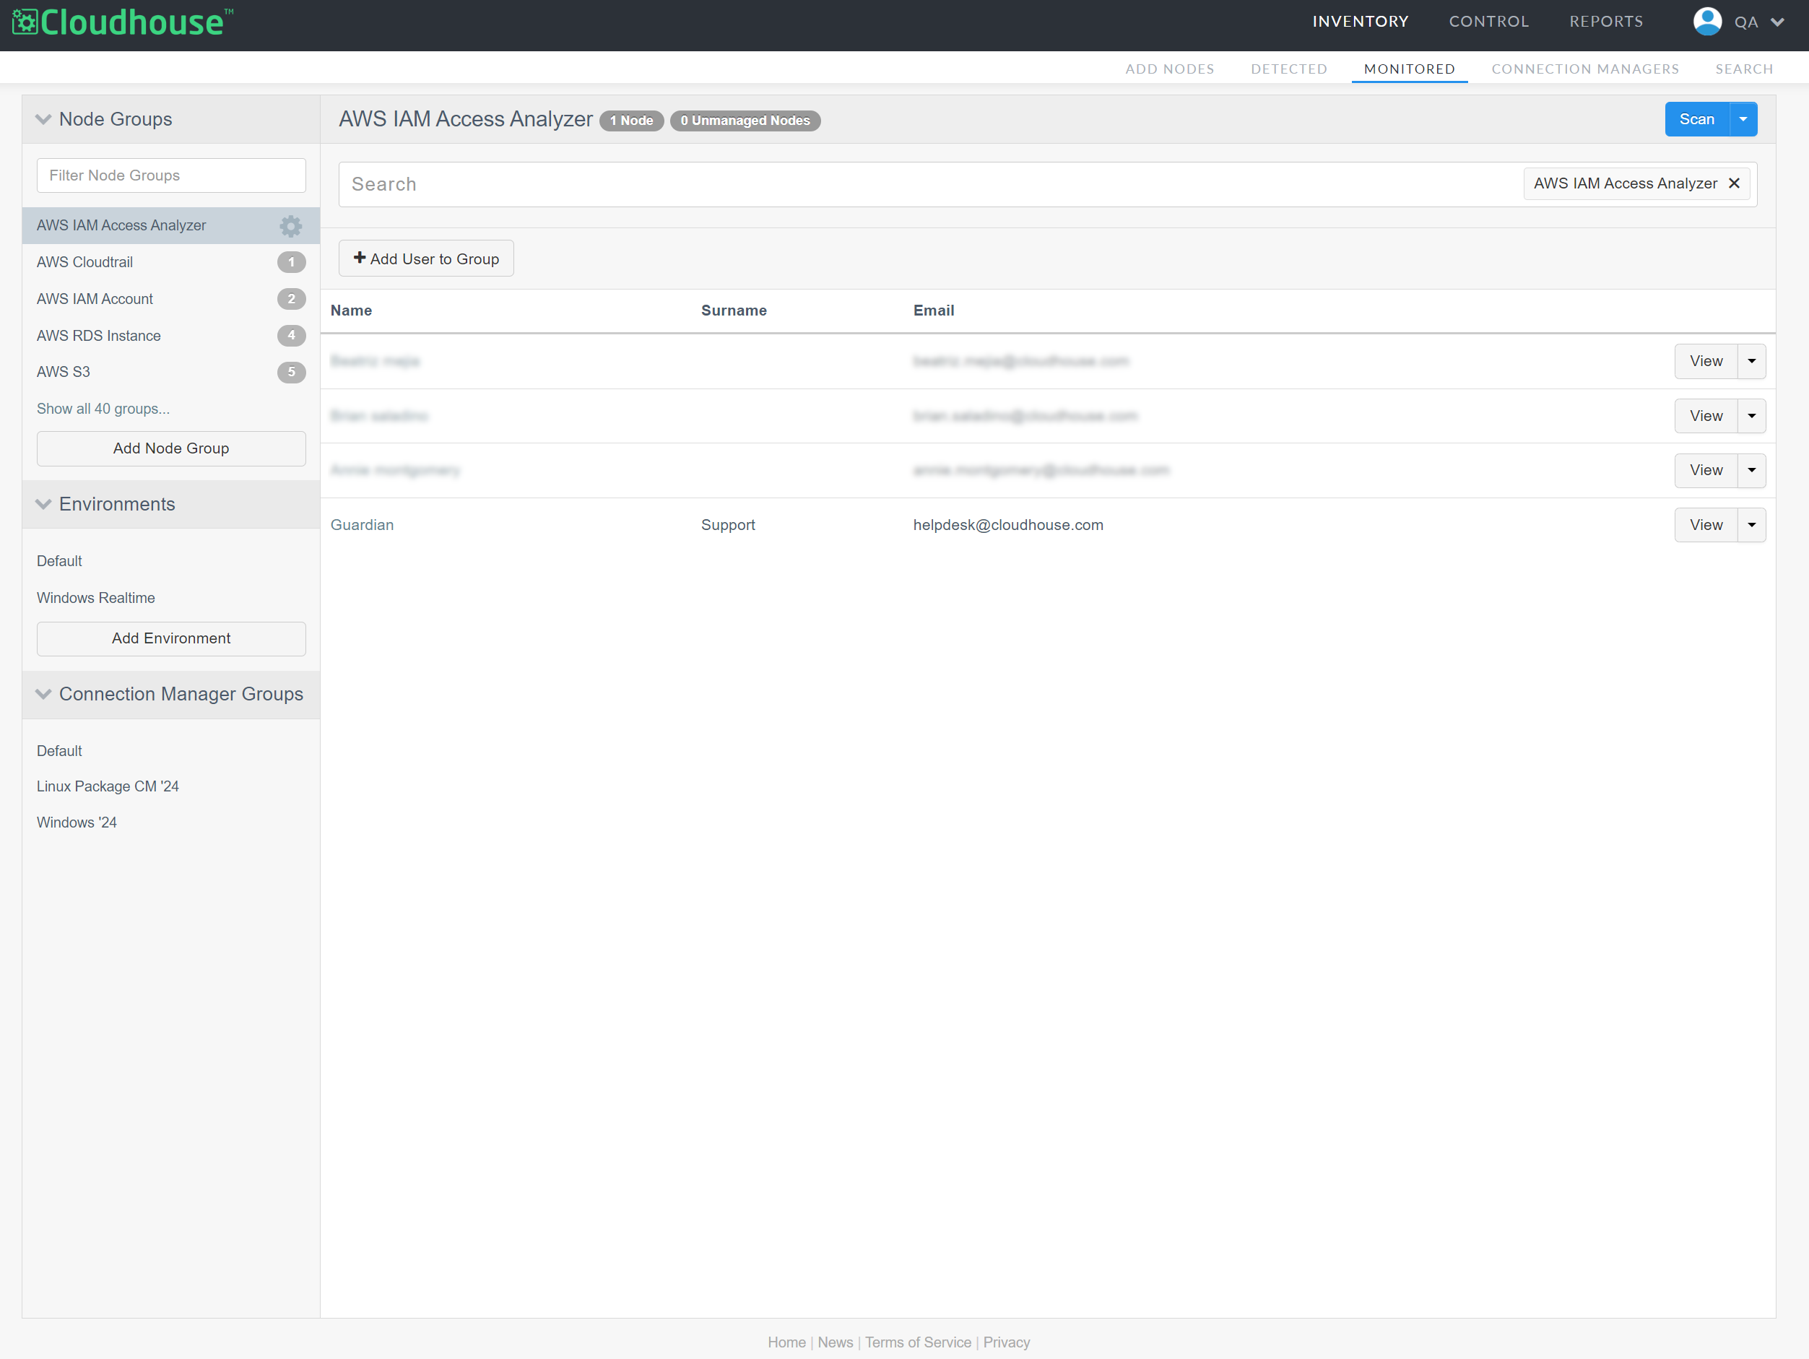Switch to the Connection Managers tab
This screenshot has width=1809, height=1359.
1585,69
